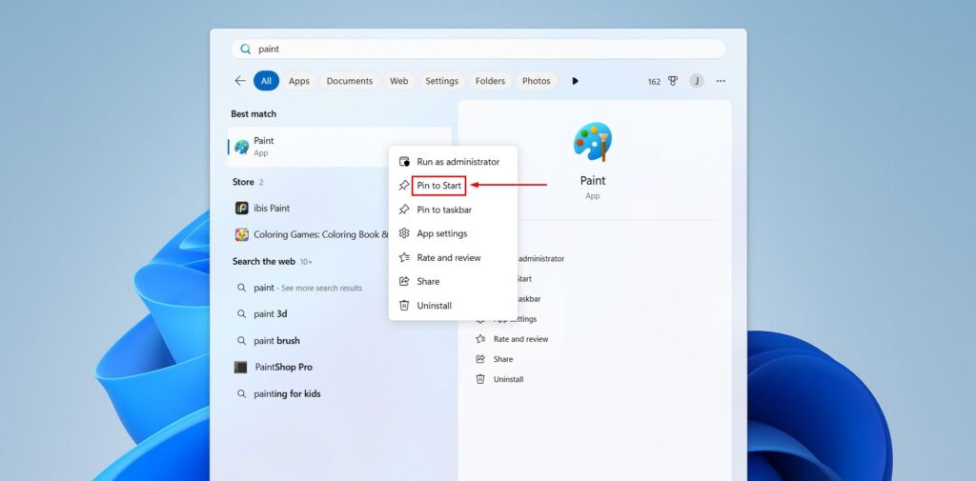Screen dimensions: 976x481
Task: Choose Pin to Start in context menu
Action: tap(453, 186)
